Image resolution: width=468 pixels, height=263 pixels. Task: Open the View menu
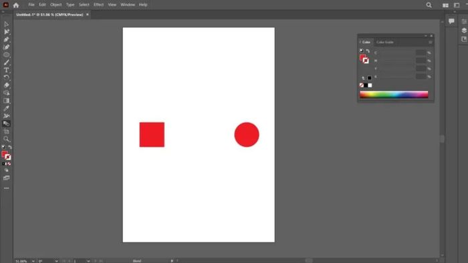(x=112, y=5)
